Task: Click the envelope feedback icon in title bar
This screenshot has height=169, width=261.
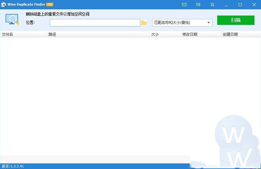Action: [184, 5]
